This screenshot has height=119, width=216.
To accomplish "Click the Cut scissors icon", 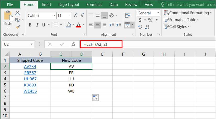I will pyautogui.click(x=18, y=13).
